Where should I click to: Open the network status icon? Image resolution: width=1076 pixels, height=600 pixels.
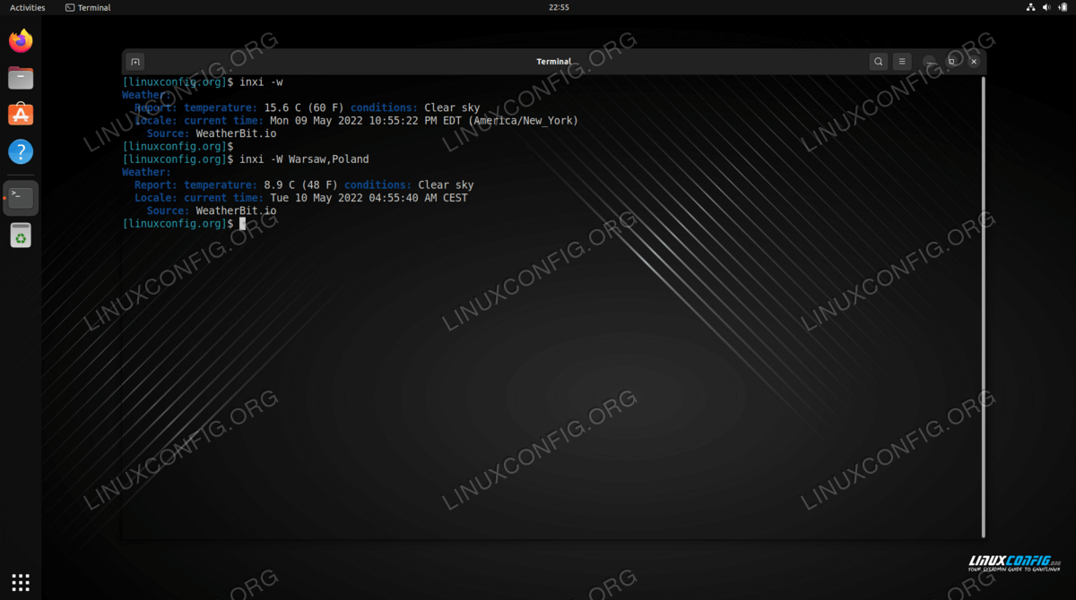[x=1031, y=7]
